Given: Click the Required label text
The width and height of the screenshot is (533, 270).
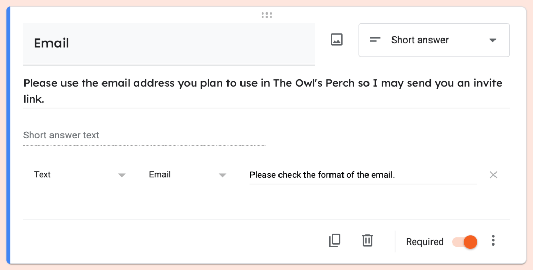Looking at the screenshot, I should click(x=425, y=242).
